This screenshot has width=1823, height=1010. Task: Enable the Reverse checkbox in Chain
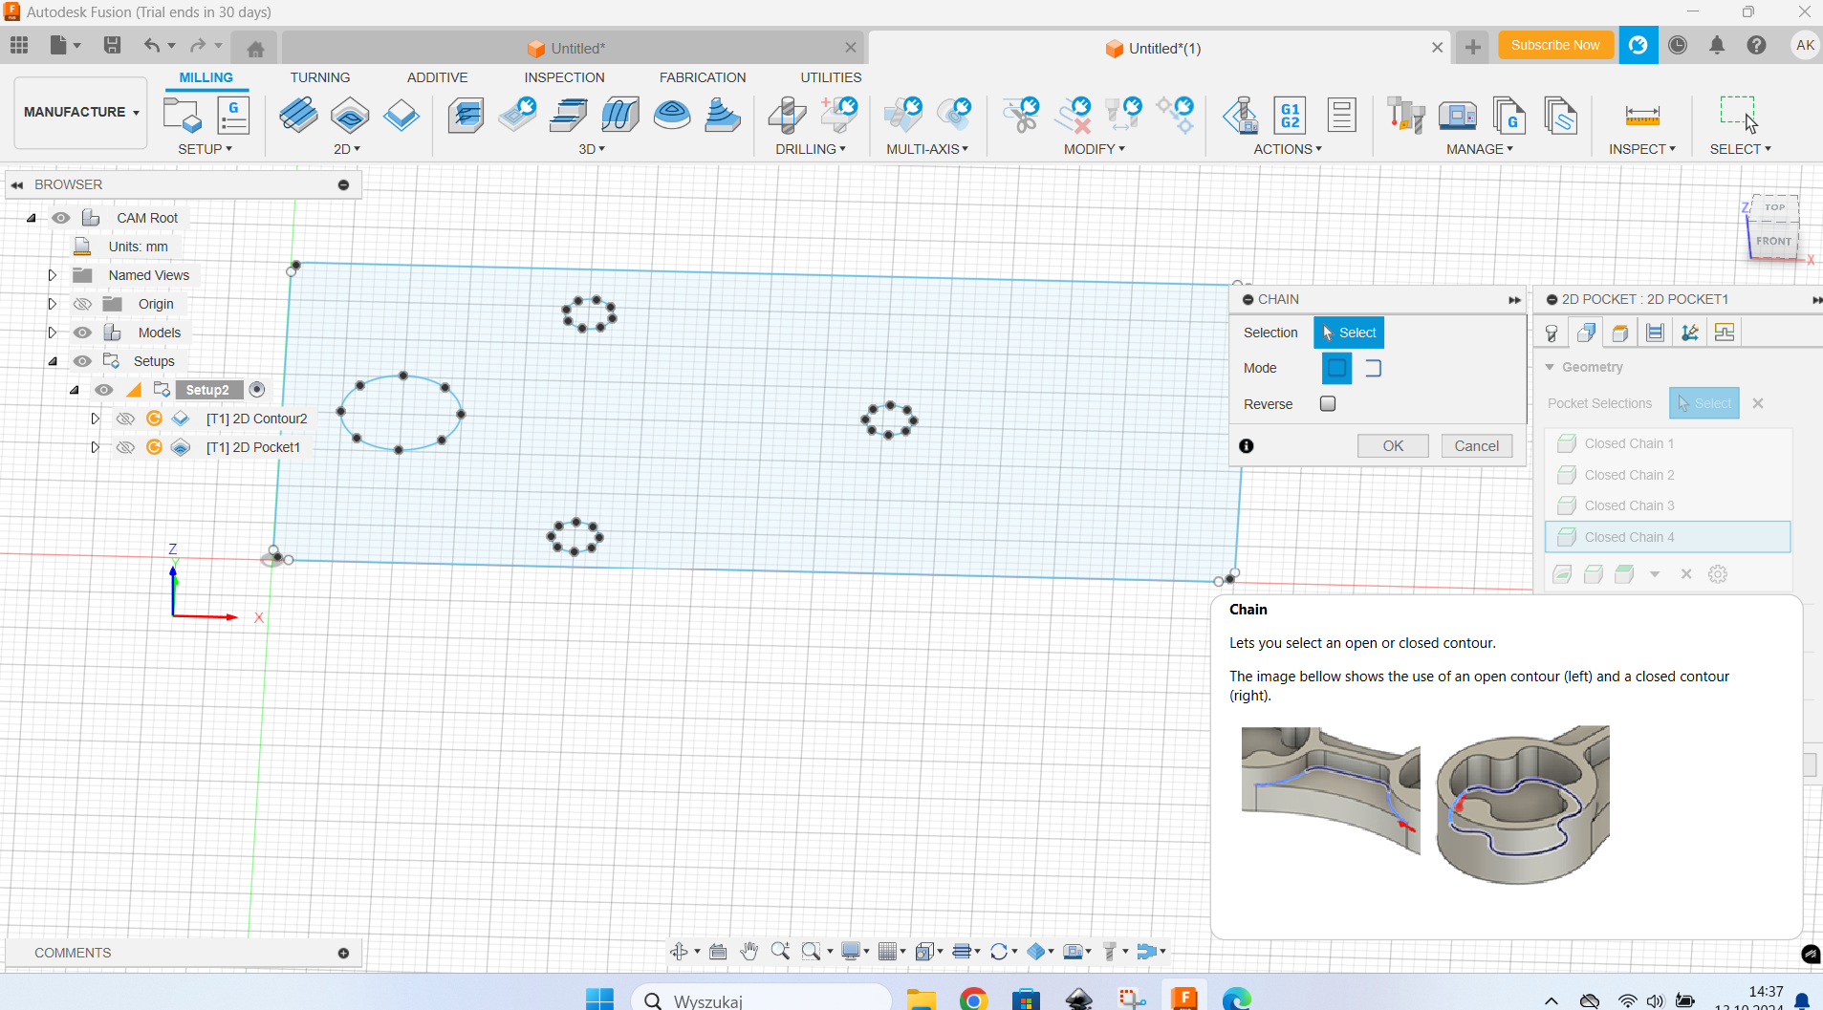coord(1328,403)
